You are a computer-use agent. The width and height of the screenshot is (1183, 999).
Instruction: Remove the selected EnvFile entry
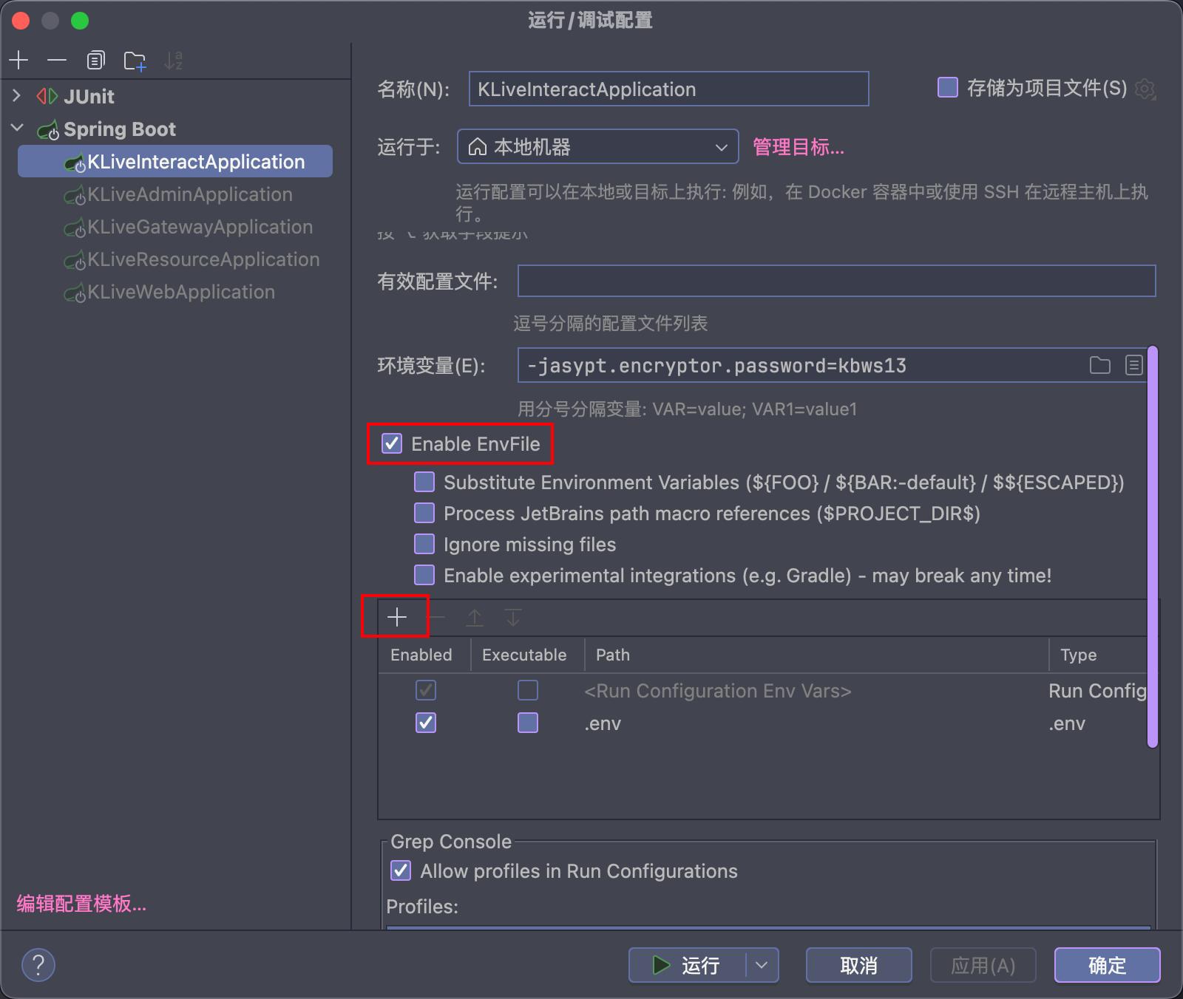coord(436,617)
